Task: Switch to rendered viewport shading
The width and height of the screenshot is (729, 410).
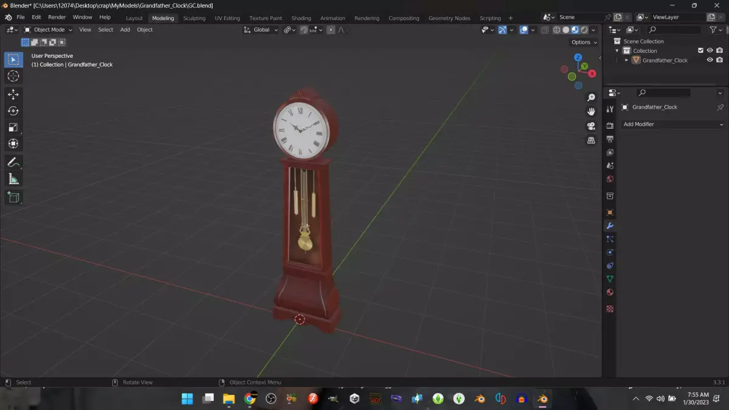Action: tap(584, 30)
